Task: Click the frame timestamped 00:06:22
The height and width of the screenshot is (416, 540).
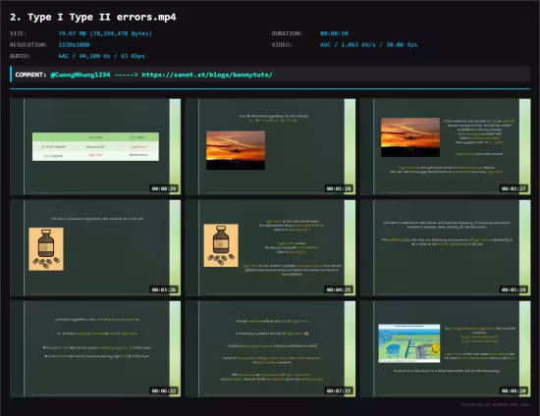Action: pyautogui.click(x=95, y=349)
